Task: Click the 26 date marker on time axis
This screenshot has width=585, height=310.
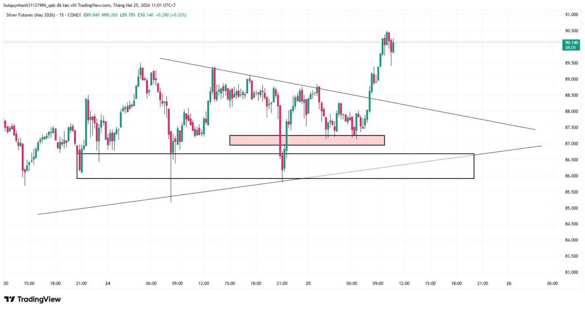Action: pyautogui.click(x=508, y=283)
